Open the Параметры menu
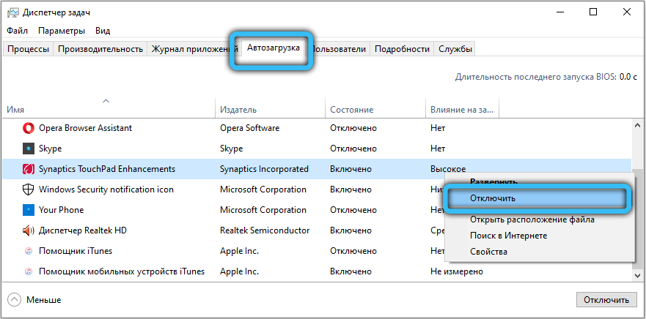 pyautogui.click(x=62, y=31)
